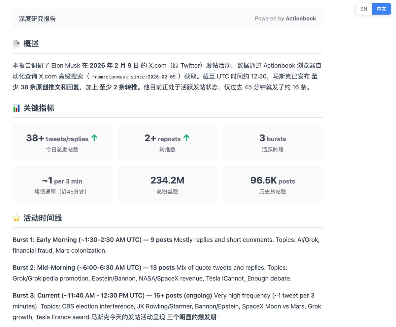Image resolution: width=396 pixels, height=327 pixels.
Task: Click the bold 2026 年 2 月 9 日 date
Action: 115,65
